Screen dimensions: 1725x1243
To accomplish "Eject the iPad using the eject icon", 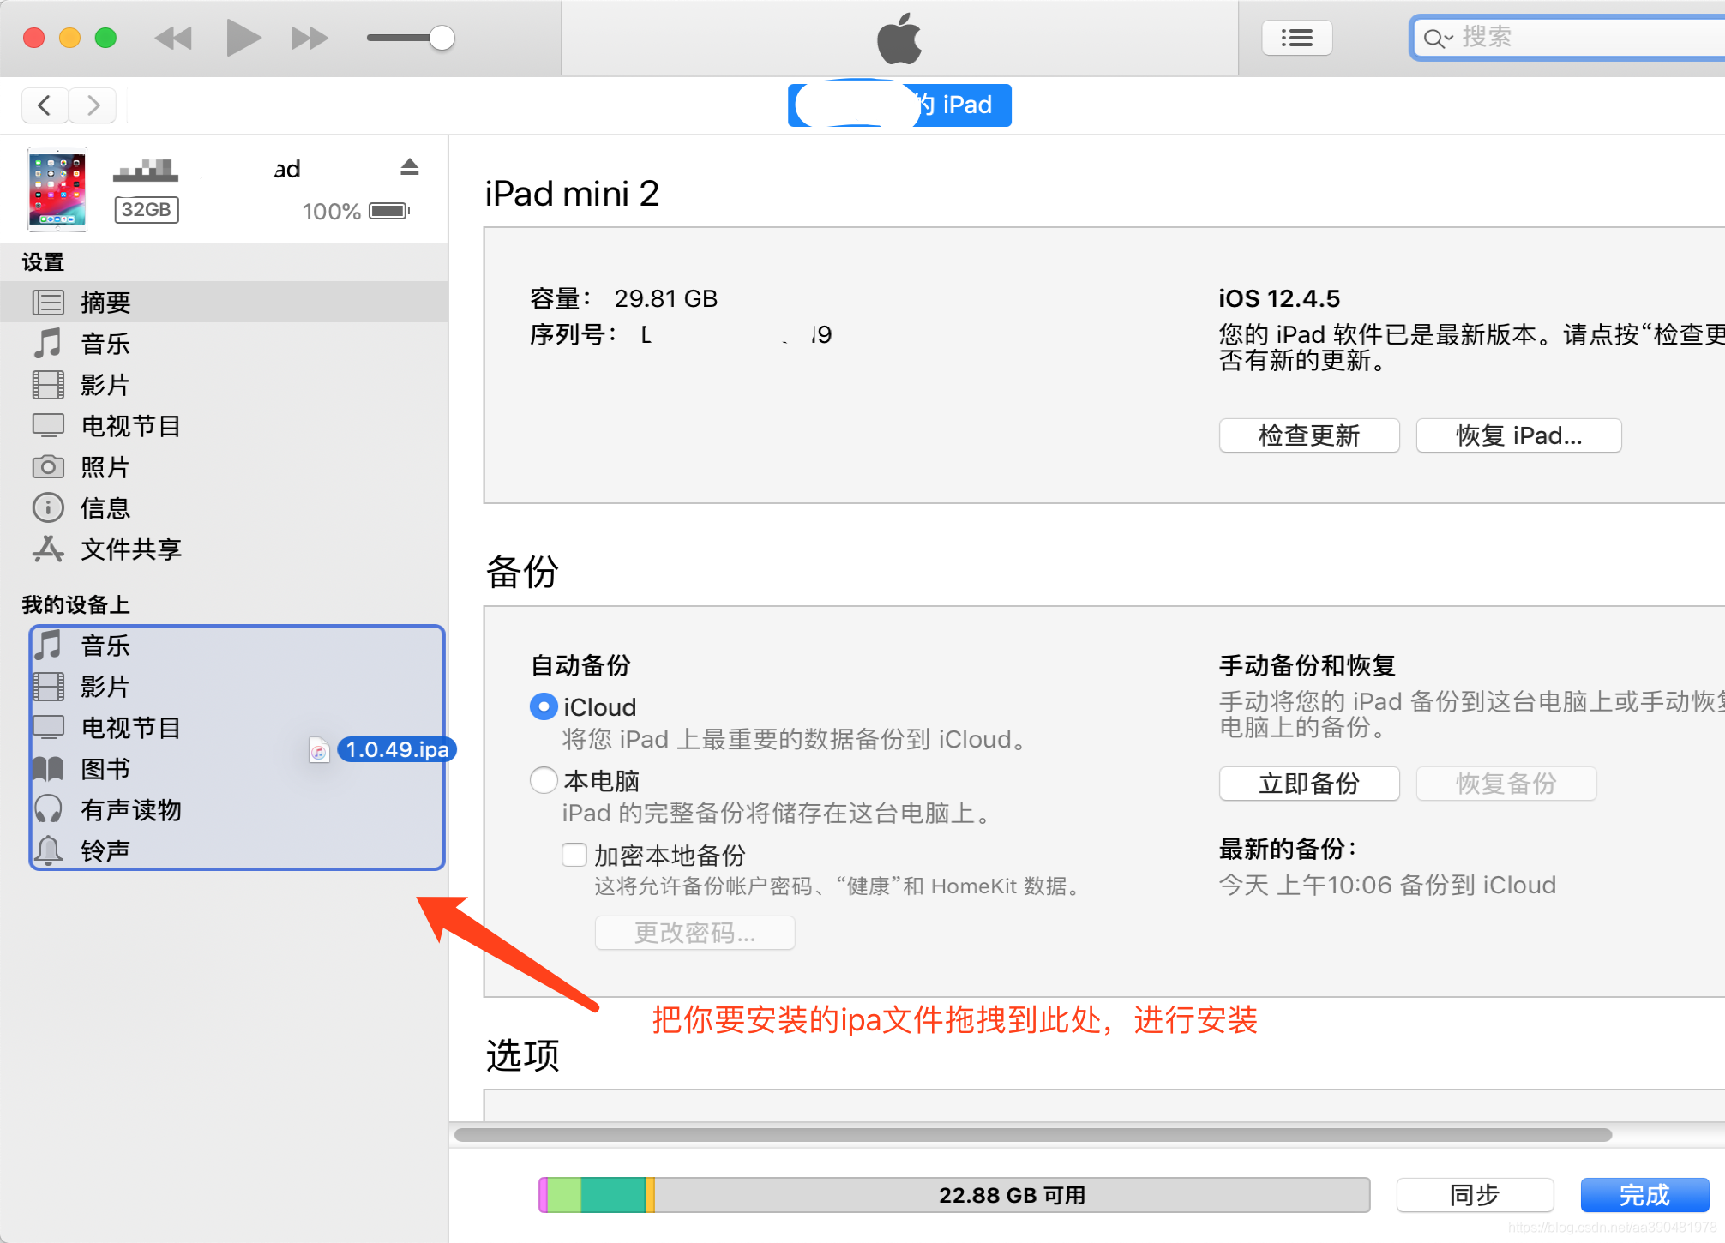I will click(410, 167).
